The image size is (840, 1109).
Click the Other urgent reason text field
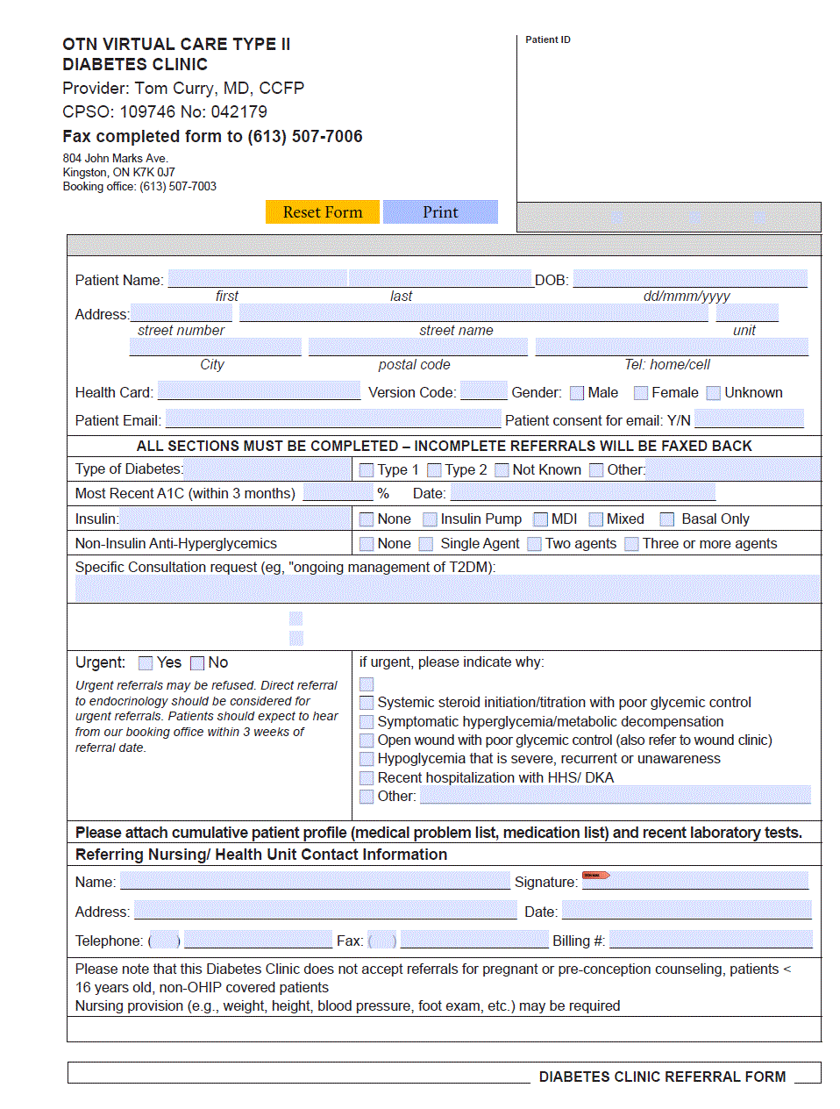point(616,796)
